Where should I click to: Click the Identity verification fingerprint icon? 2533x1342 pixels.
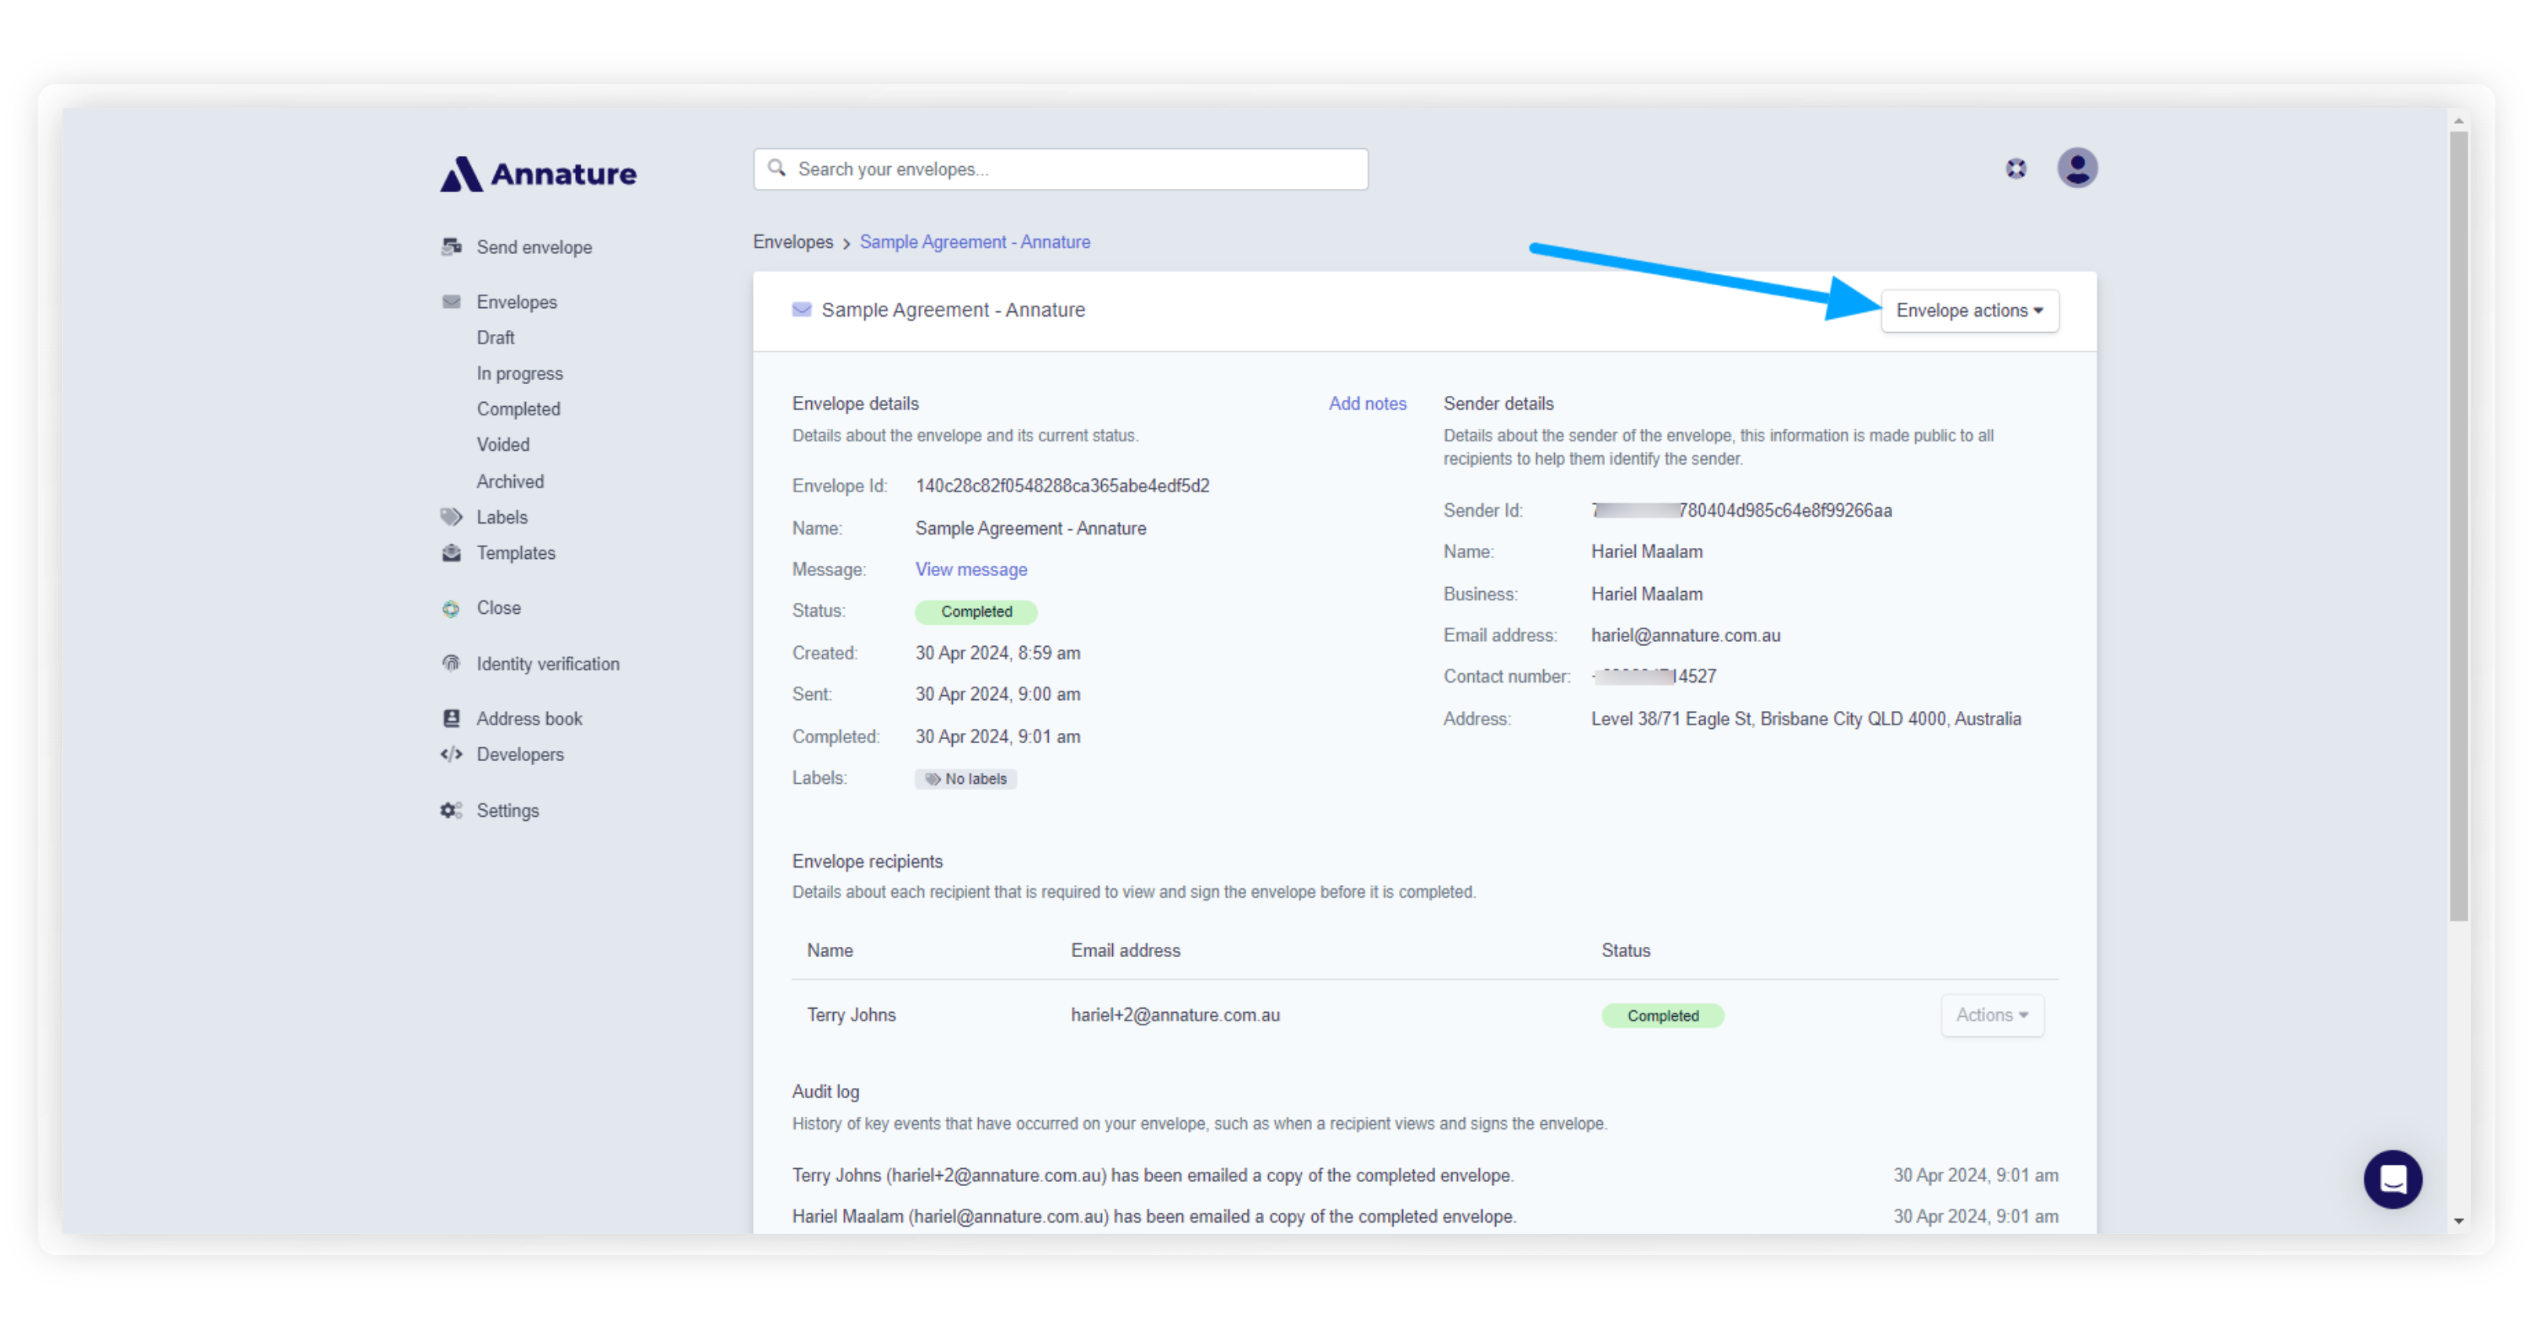tap(451, 664)
